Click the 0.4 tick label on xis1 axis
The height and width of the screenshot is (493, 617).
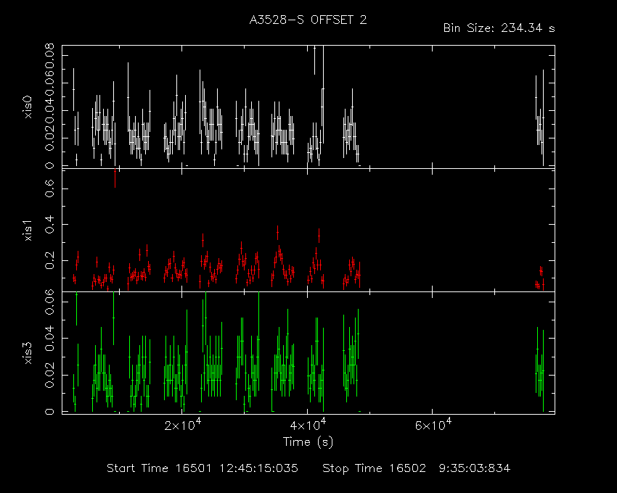point(50,225)
